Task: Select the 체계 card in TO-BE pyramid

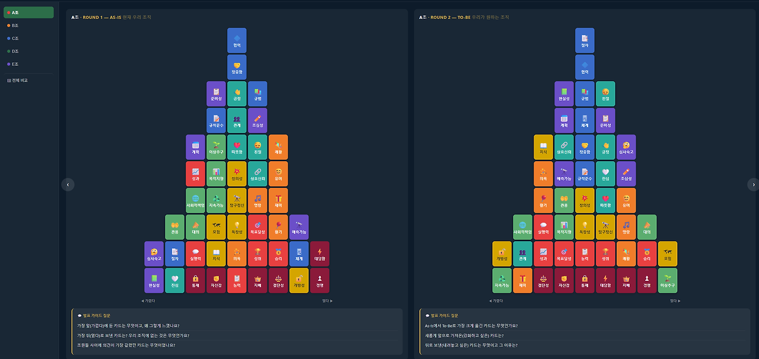Action: [585, 120]
